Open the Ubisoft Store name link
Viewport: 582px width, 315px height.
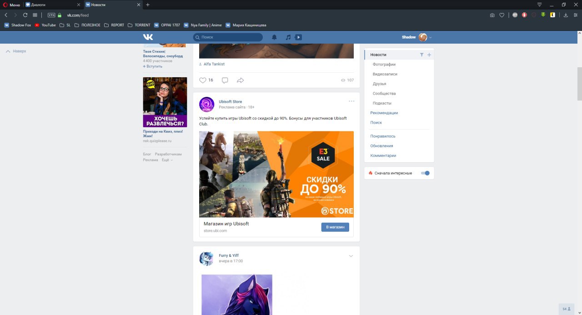[x=231, y=102]
